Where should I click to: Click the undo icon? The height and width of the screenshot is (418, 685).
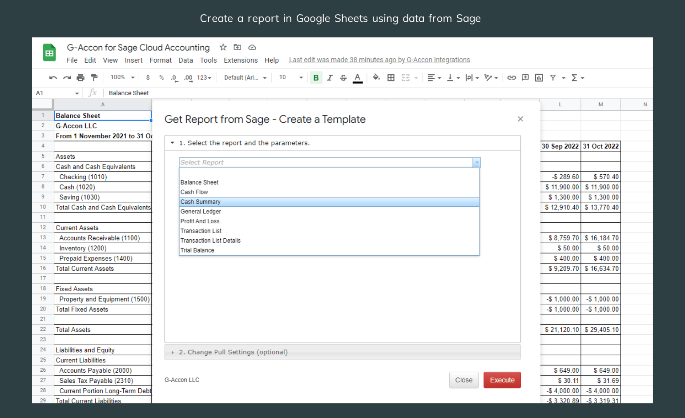tap(53, 78)
